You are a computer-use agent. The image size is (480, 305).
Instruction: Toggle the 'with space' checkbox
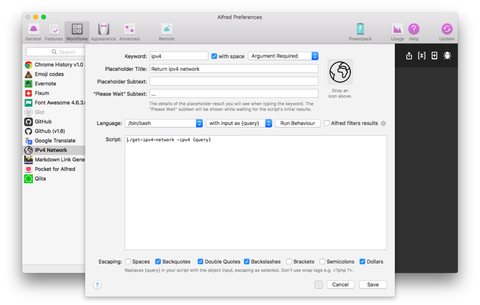[x=214, y=56]
